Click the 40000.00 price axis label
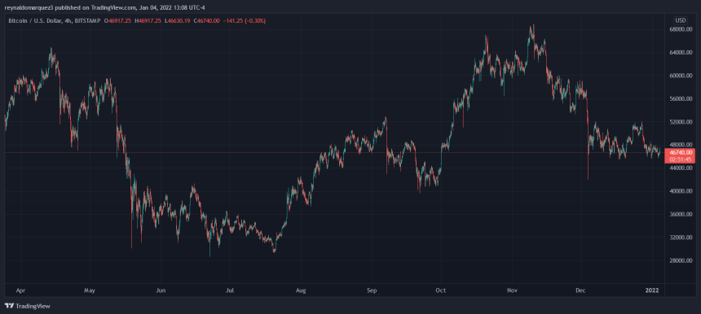The image size is (701, 314). pyautogui.click(x=681, y=191)
